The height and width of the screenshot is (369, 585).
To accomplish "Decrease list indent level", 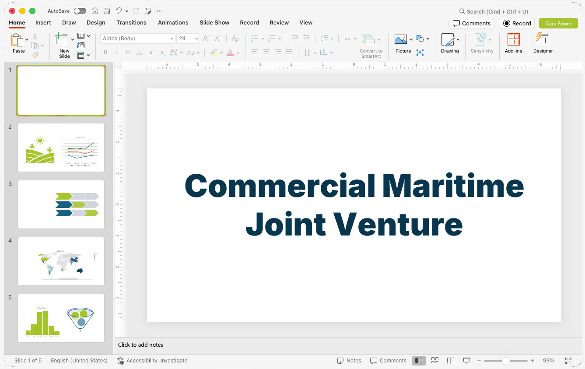I will tap(295, 39).
